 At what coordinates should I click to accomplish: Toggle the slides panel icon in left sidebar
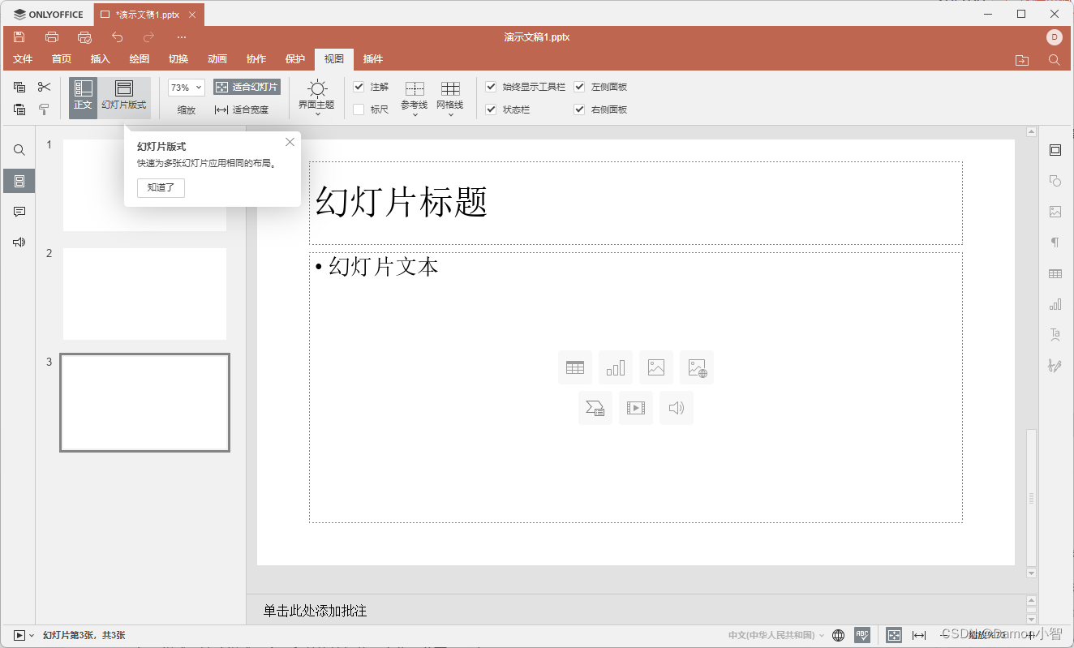[x=19, y=181]
